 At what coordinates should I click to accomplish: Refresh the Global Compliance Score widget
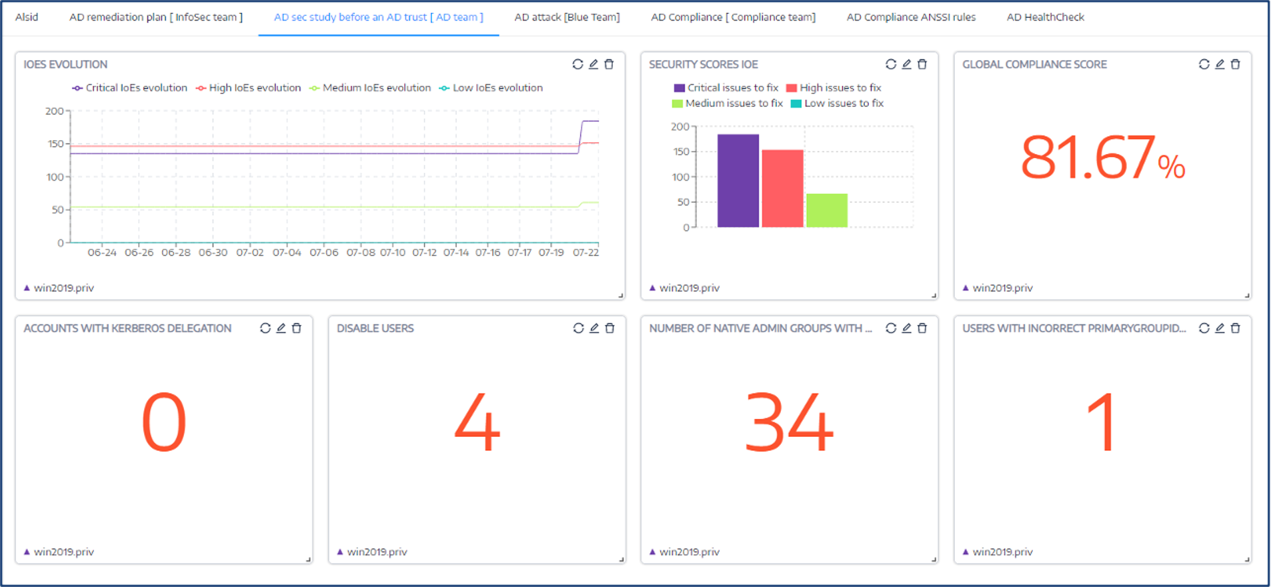(1204, 64)
